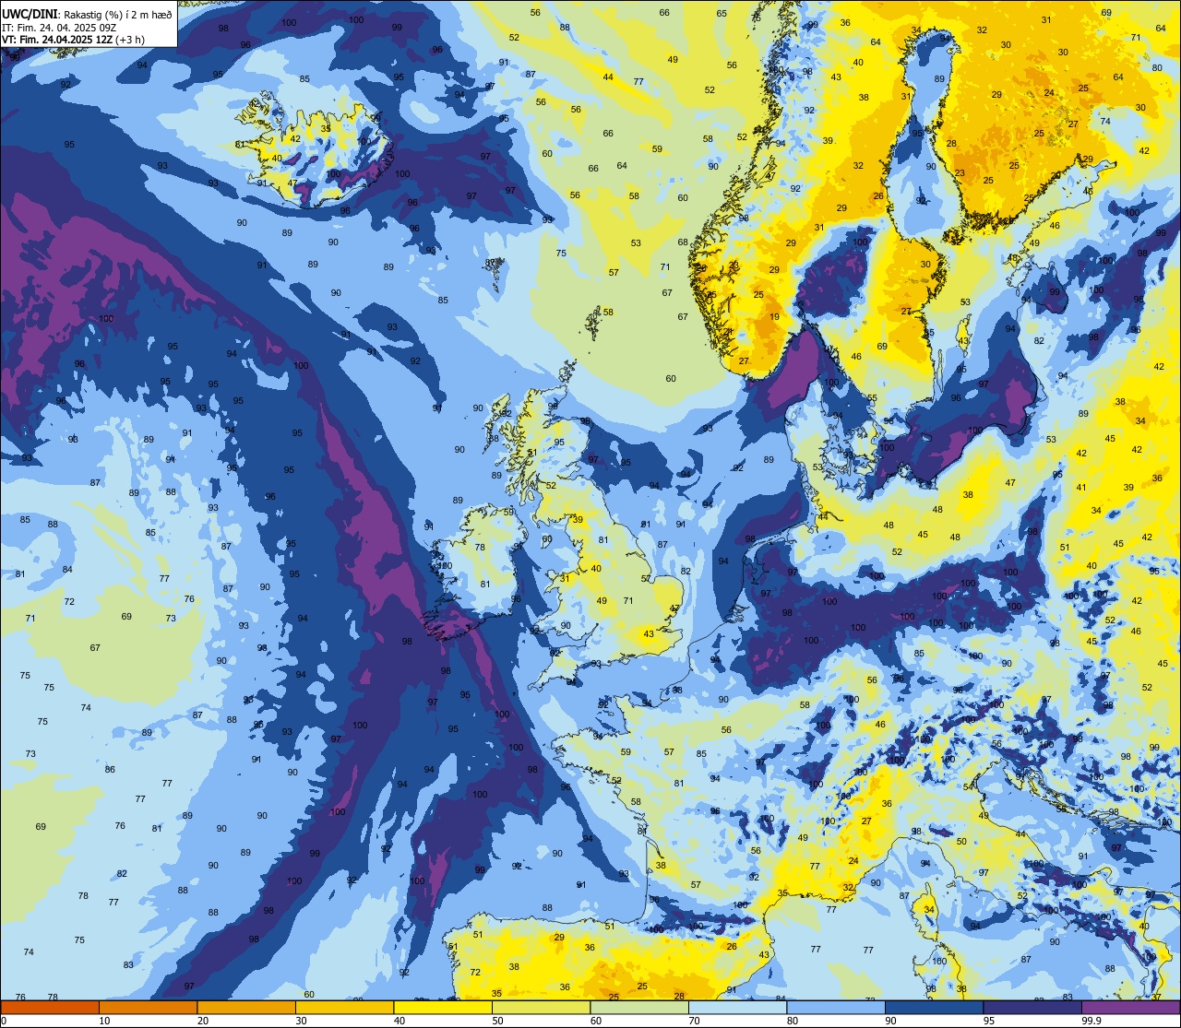Select the 80–90 blue legend swatch
Image resolution: width=1181 pixels, height=1028 pixels.
click(x=836, y=1007)
